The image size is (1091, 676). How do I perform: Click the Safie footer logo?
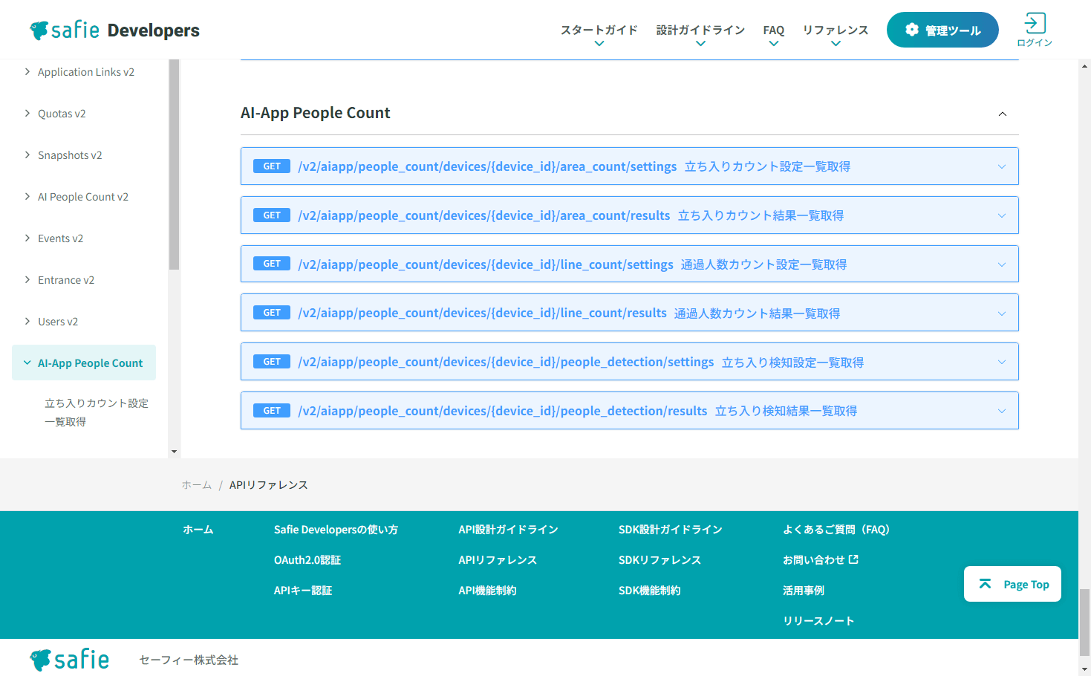(70, 659)
